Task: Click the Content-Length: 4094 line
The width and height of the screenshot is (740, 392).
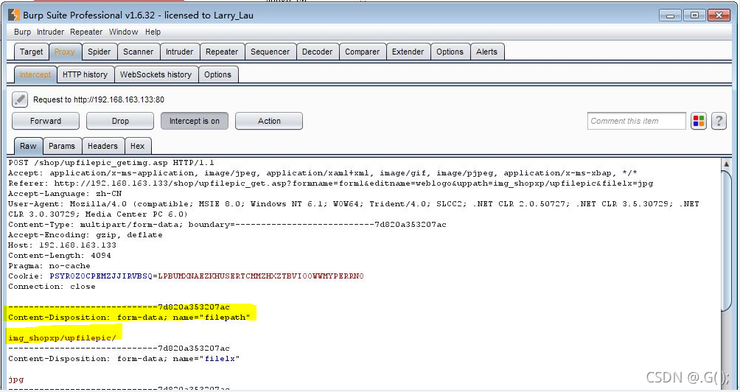Action: pyautogui.click(x=60, y=256)
